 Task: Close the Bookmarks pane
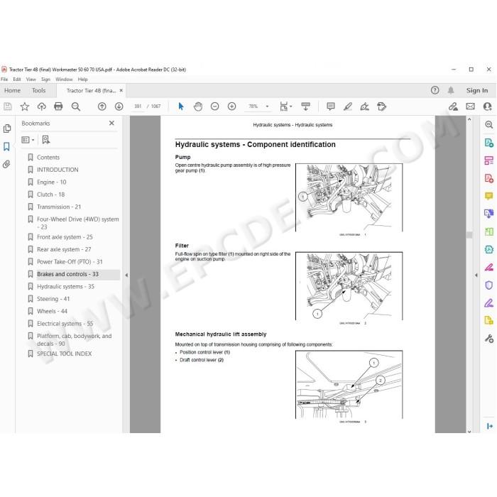(111, 123)
